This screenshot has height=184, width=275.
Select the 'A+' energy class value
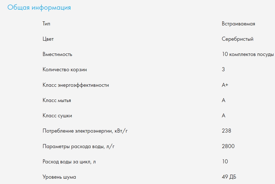tap(225, 85)
